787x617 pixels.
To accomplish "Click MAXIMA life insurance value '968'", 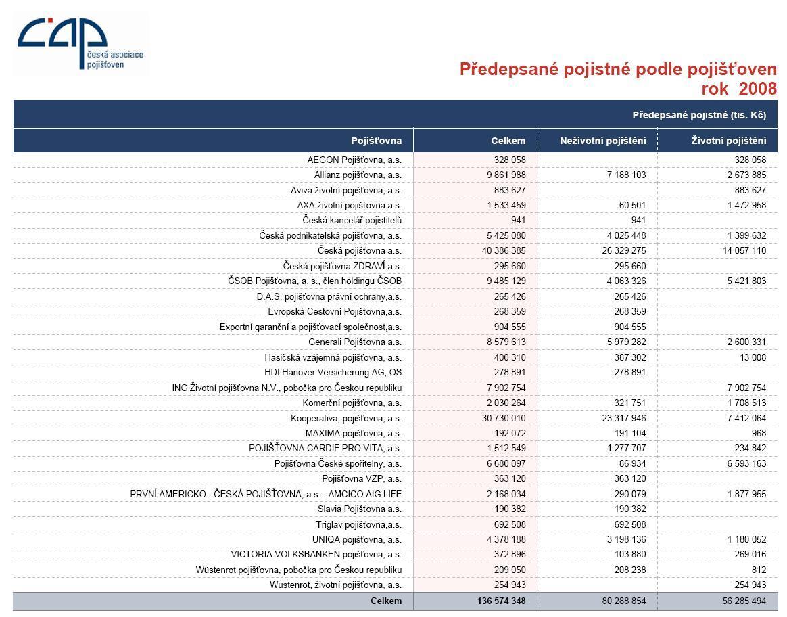I will [x=759, y=433].
